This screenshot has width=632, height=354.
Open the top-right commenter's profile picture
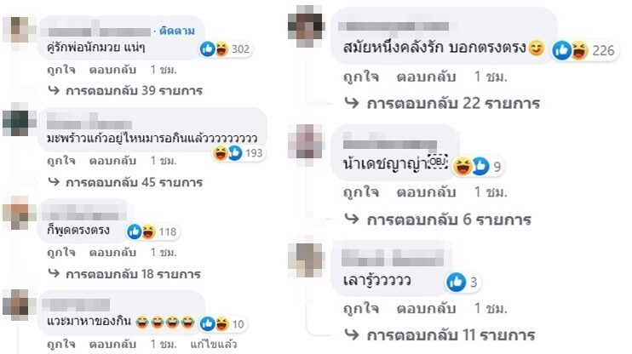[306, 26]
